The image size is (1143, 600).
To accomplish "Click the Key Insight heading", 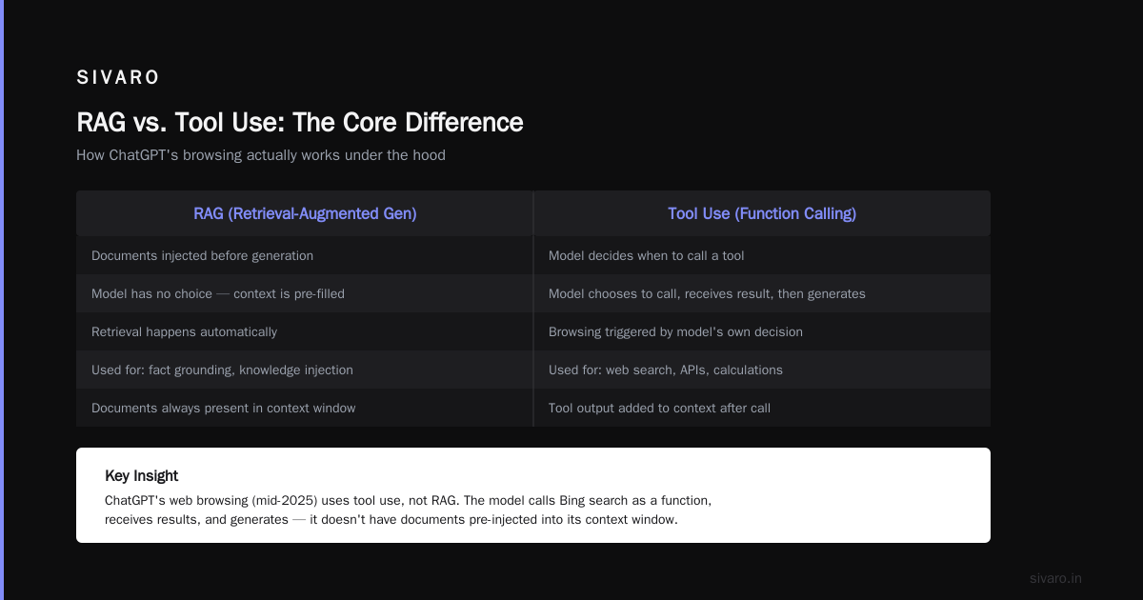I will tap(141, 476).
